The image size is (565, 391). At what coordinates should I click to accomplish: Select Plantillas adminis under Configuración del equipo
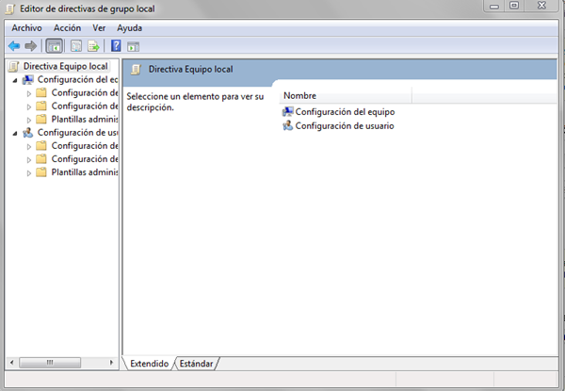pos(85,120)
